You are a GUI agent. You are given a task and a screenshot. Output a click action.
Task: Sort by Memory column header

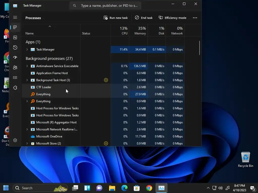(138, 31)
